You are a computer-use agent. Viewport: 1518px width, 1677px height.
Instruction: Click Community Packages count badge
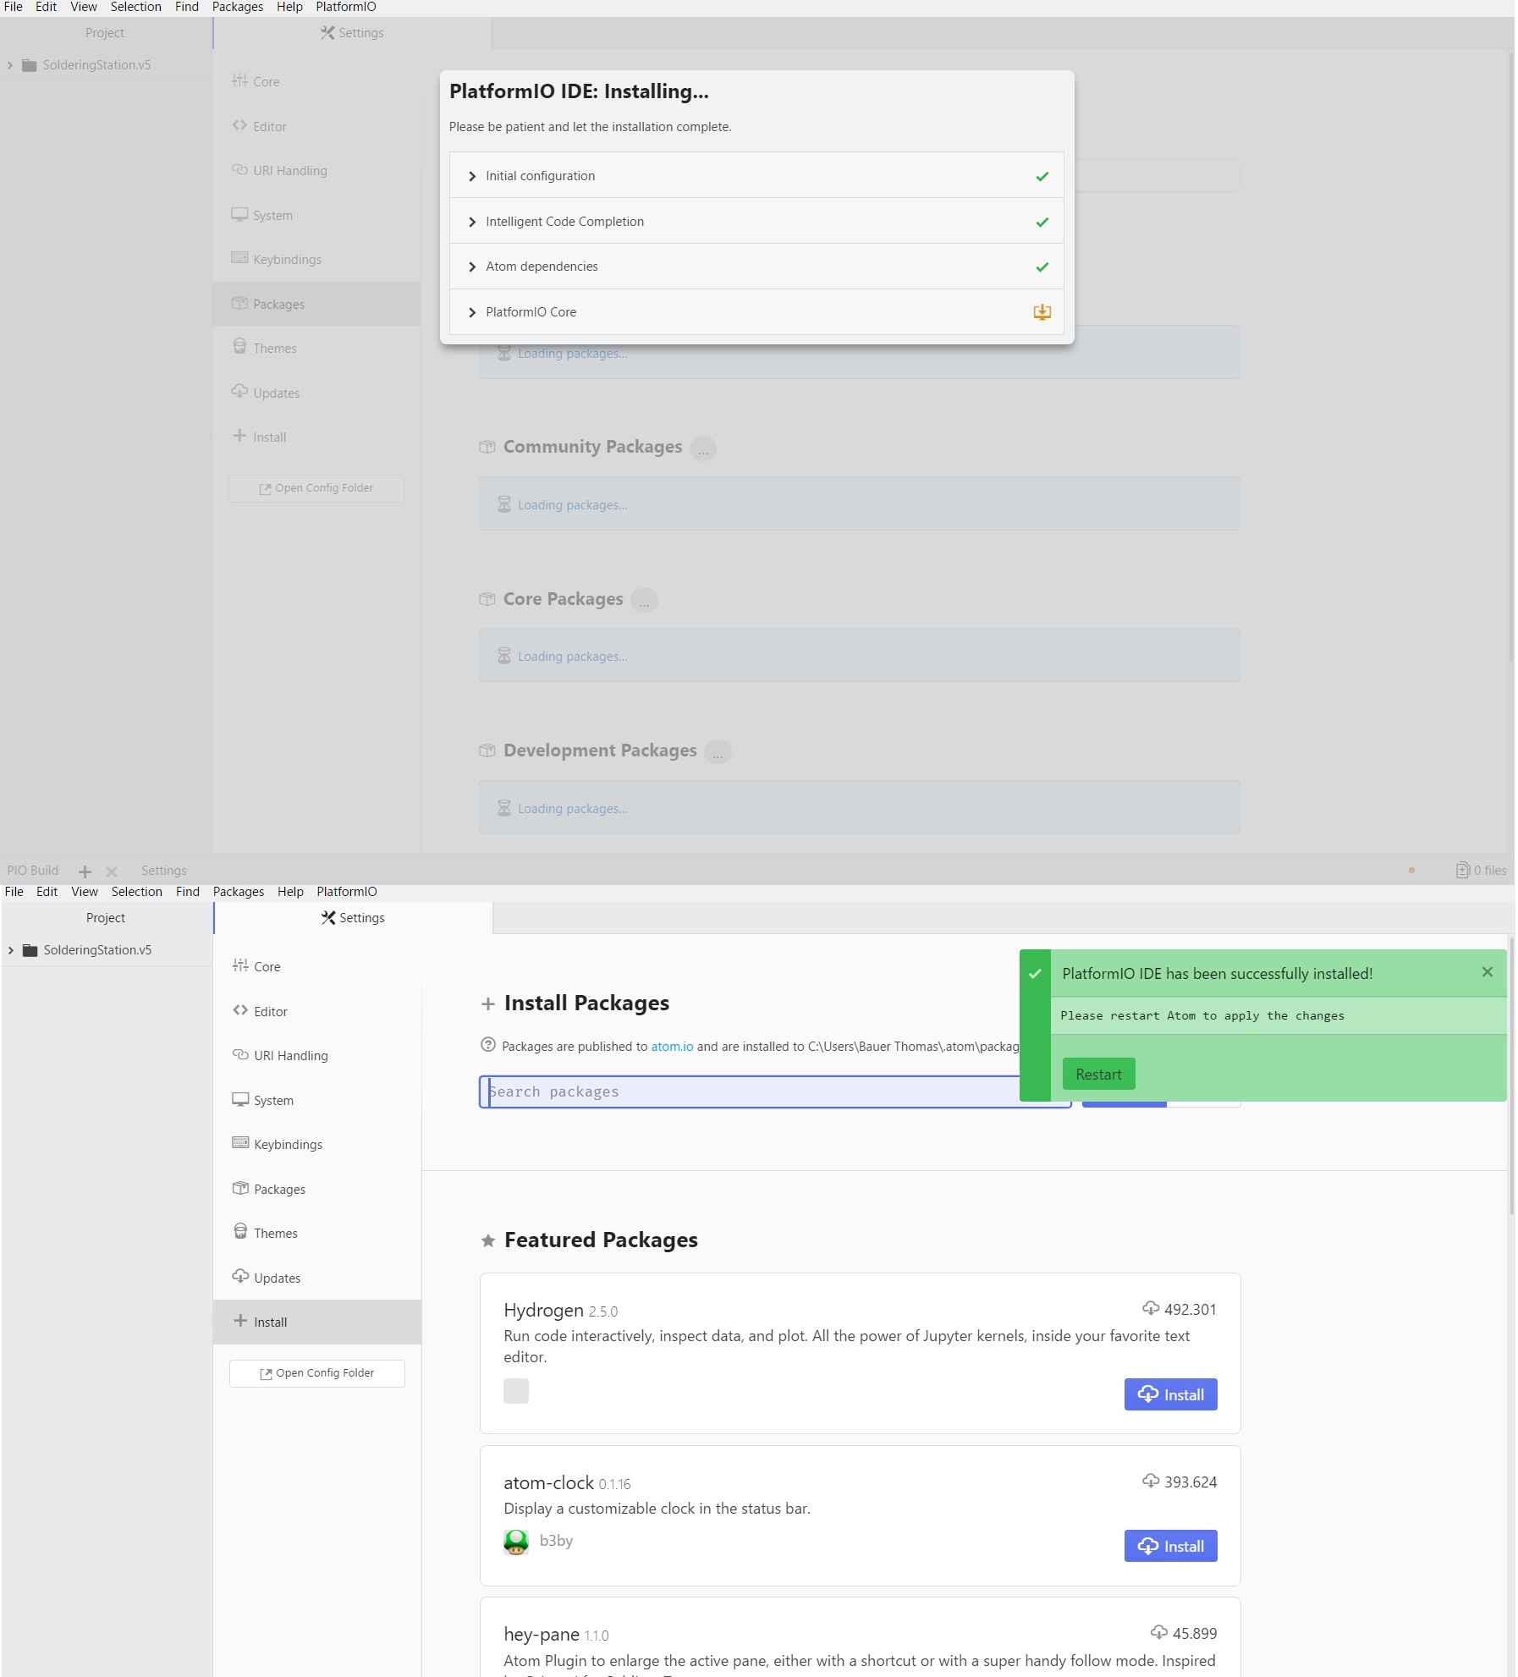pyautogui.click(x=702, y=448)
